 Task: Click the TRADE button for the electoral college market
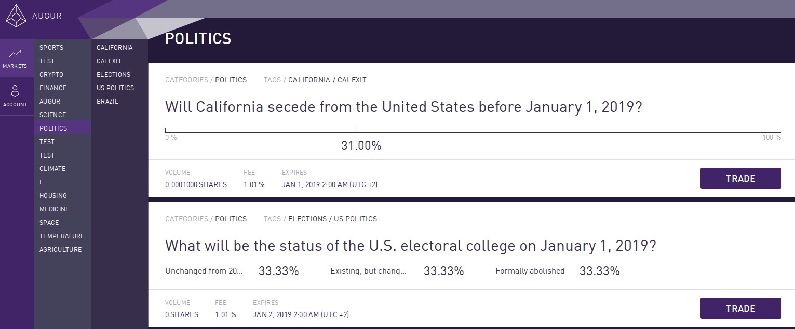[740, 308]
